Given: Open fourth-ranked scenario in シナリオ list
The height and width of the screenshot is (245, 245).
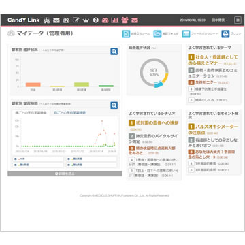Looking at the screenshot, I should [x=154, y=162].
